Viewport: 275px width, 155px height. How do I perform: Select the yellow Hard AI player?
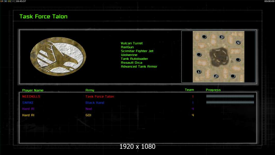click(x=28, y=115)
